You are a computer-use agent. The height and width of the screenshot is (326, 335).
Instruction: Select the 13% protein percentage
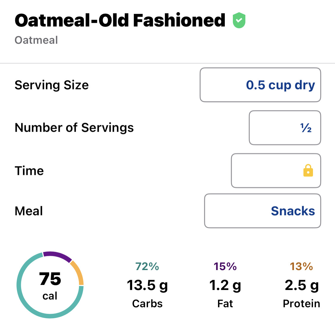point(301,267)
